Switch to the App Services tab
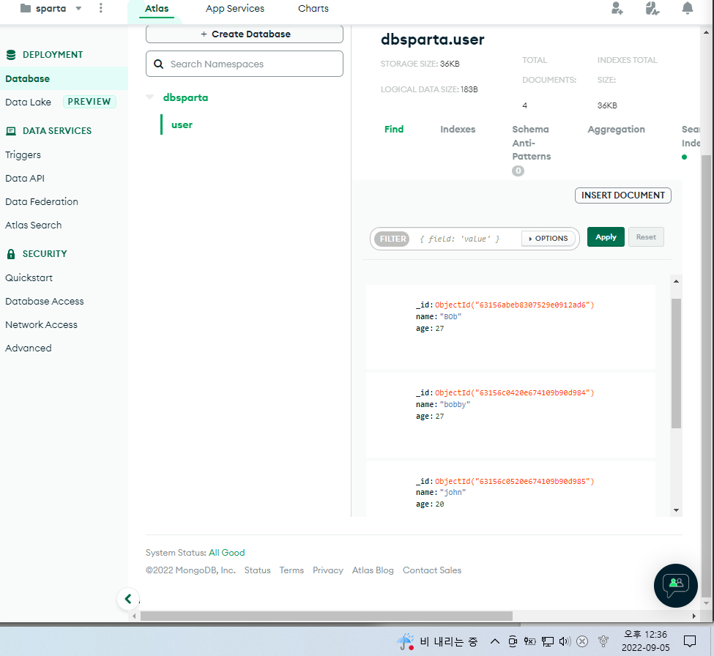This screenshot has height=656, width=714. (x=235, y=9)
